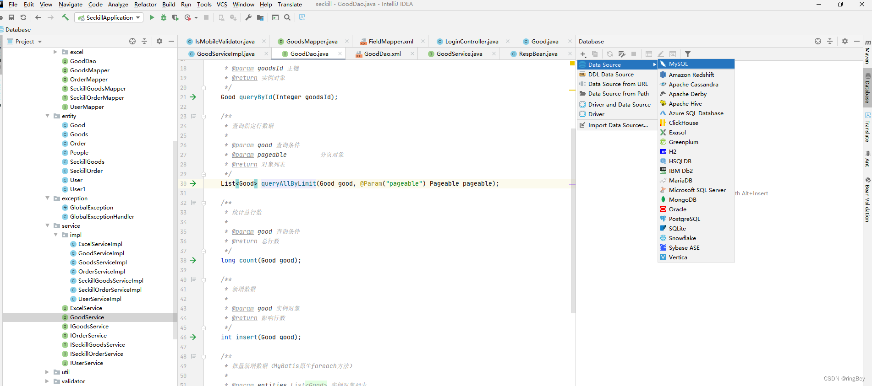Choose Oracle as the data source
This screenshot has height=386, width=872.
click(x=696, y=209)
